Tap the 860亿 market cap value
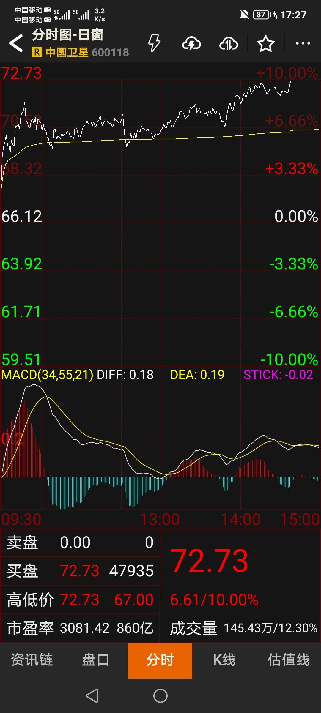Image resolution: width=321 pixels, height=713 pixels. tap(135, 628)
